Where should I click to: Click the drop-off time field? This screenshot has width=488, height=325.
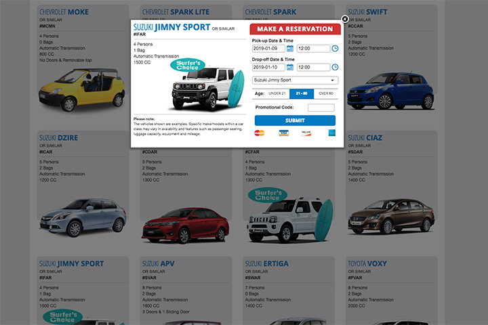click(313, 67)
